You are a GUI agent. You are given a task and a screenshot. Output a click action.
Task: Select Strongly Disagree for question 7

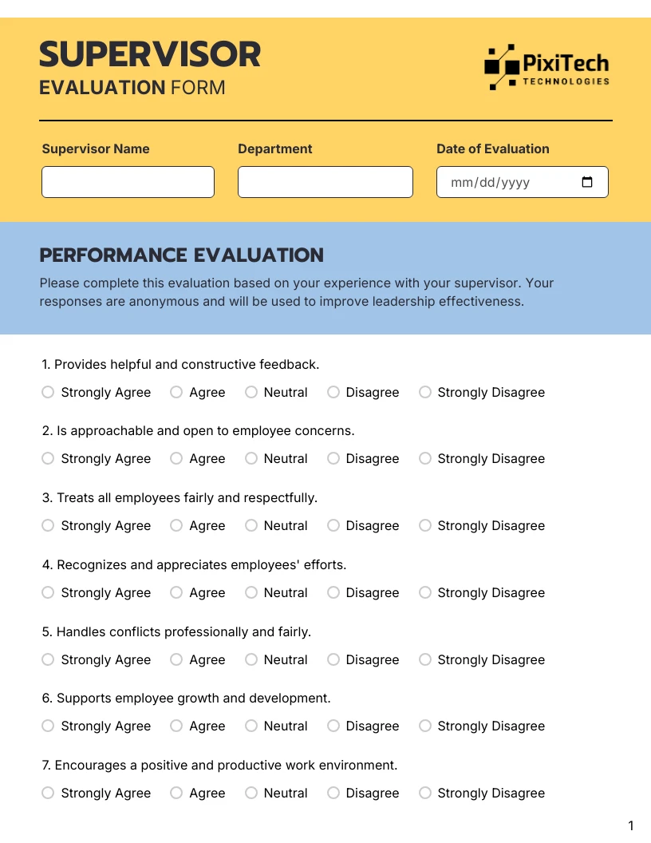pyautogui.click(x=424, y=793)
